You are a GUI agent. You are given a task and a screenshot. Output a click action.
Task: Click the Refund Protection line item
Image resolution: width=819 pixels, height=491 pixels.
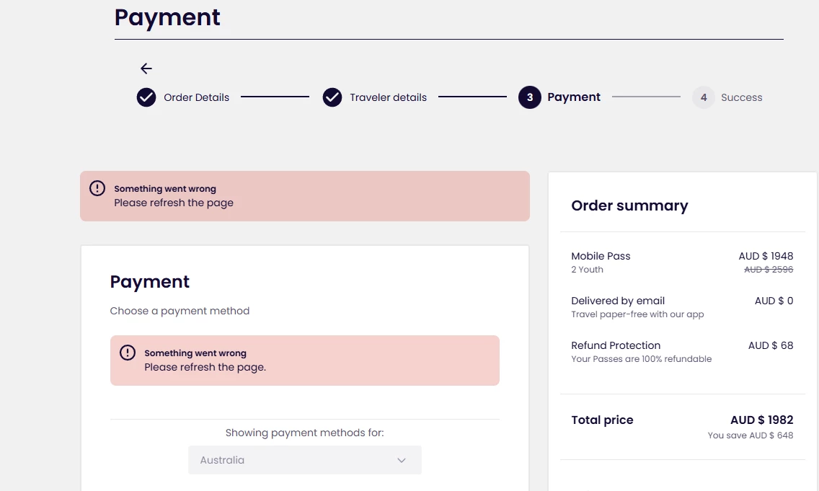(616, 345)
